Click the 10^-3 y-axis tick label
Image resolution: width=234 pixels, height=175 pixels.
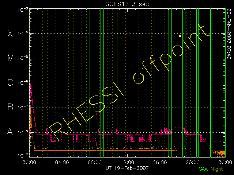[23, 10]
